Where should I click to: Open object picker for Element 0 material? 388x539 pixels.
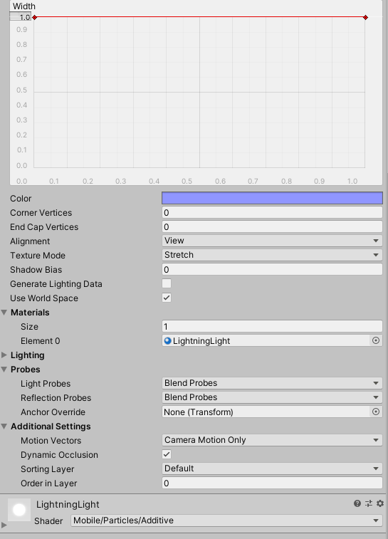tap(376, 340)
